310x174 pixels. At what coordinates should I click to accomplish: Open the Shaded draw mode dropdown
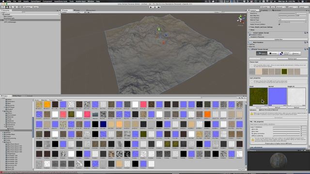69,12
